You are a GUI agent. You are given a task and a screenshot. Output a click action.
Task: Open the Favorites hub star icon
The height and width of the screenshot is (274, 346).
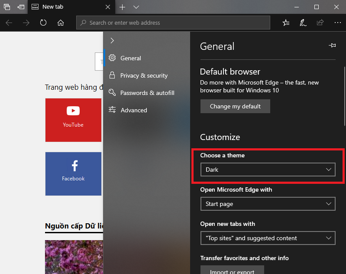(x=286, y=23)
